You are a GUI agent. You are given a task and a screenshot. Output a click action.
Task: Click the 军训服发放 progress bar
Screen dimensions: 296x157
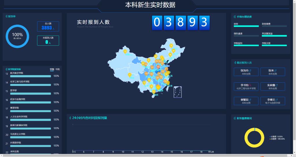[x=274, y=36]
